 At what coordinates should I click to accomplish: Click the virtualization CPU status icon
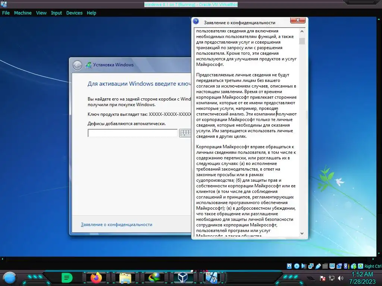[x=346, y=266]
